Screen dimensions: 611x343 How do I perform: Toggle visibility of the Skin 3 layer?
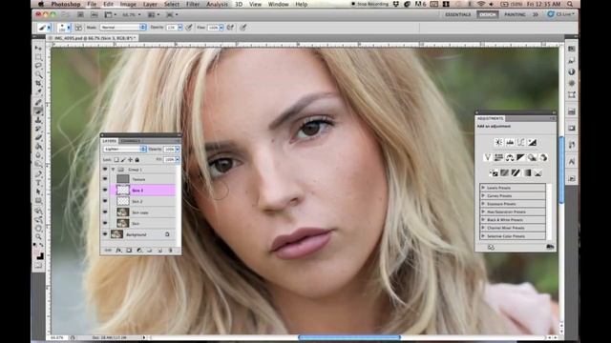click(x=105, y=191)
